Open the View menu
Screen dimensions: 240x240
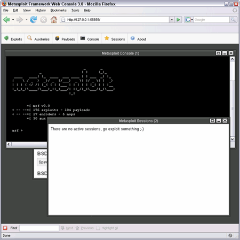click(x=27, y=10)
